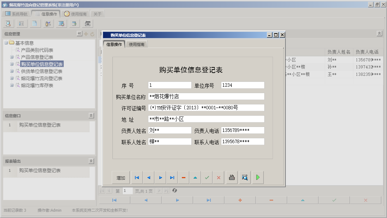Image resolution: width=387 pixels, height=218 pixels.
Task: Open the 使用指南 tab inside the dialog
Action: pos(136,44)
